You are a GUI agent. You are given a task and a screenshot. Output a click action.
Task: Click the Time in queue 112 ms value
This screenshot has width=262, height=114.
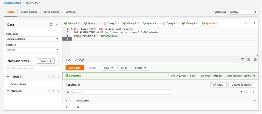tap(191, 76)
